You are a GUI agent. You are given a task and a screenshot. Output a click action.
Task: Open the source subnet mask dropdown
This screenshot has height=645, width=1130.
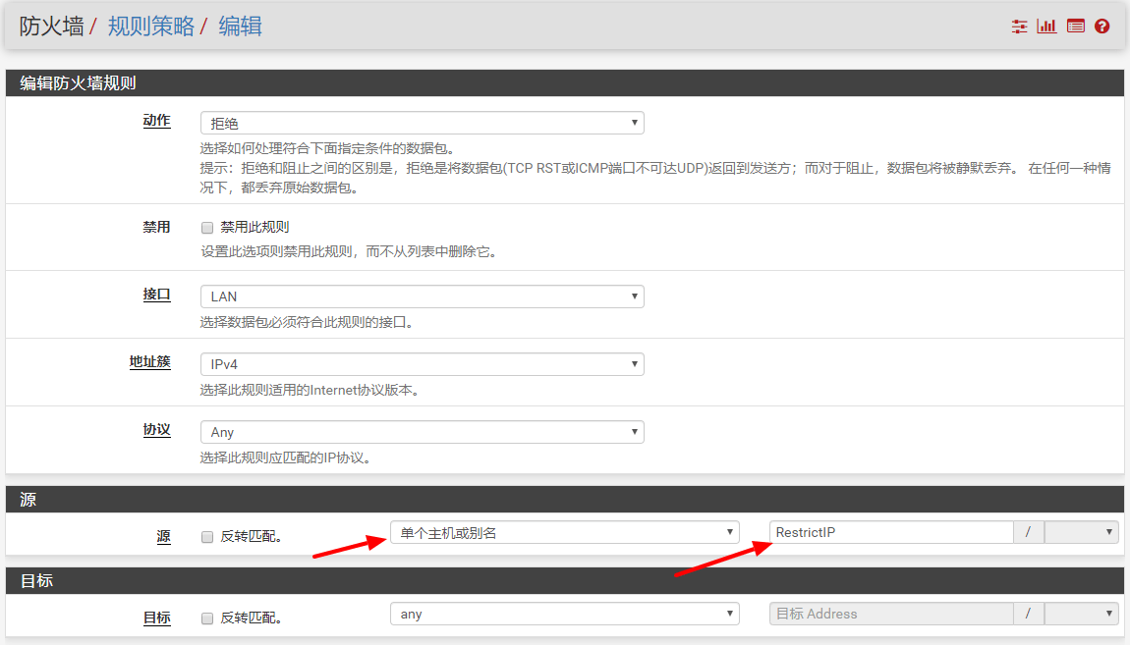point(1081,533)
